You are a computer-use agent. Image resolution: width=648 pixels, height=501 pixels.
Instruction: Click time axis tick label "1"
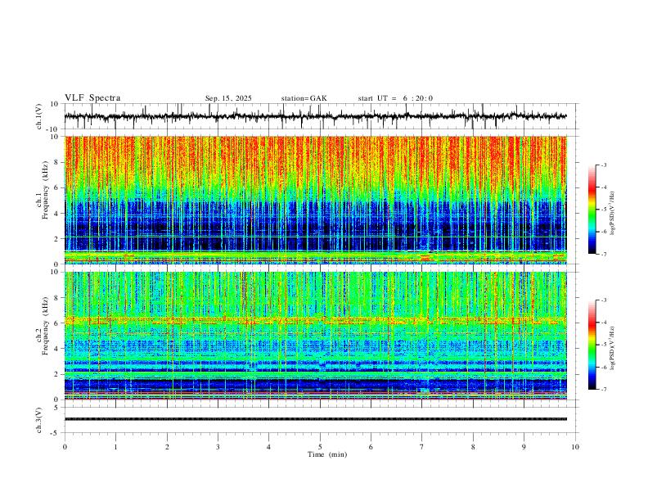pos(115,447)
